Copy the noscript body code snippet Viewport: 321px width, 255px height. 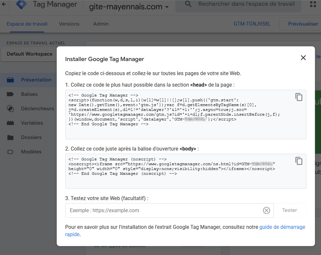coord(299,161)
